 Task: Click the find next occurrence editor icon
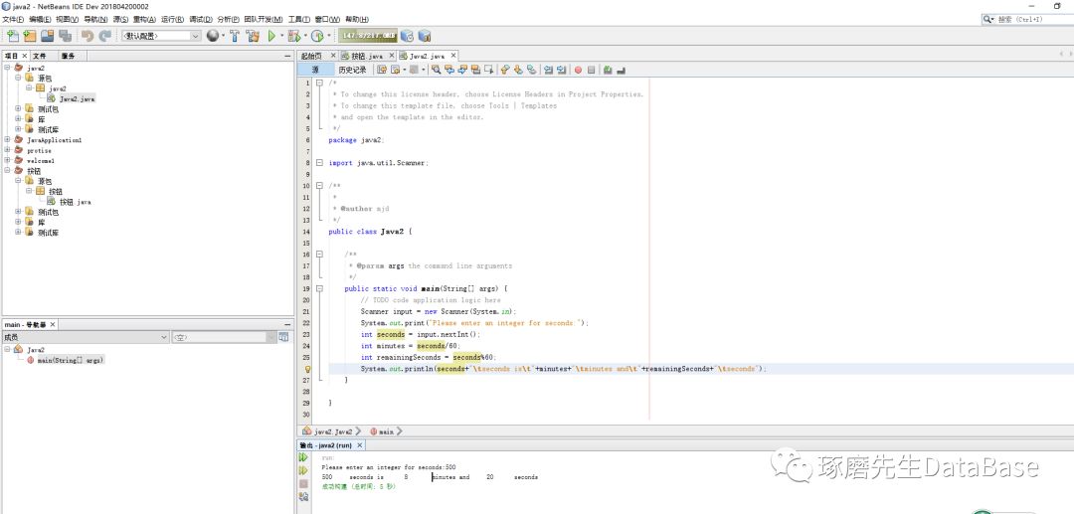click(462, 70)
